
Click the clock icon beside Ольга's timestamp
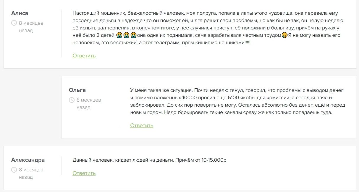click(x=72, y=100)
